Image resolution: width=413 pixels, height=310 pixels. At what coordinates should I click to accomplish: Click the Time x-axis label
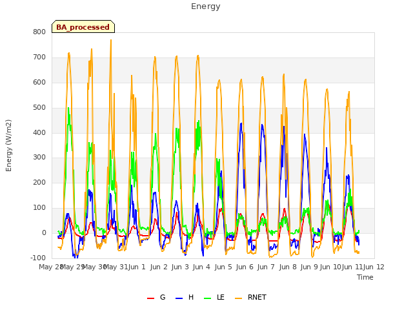click(x=365, y=277)
